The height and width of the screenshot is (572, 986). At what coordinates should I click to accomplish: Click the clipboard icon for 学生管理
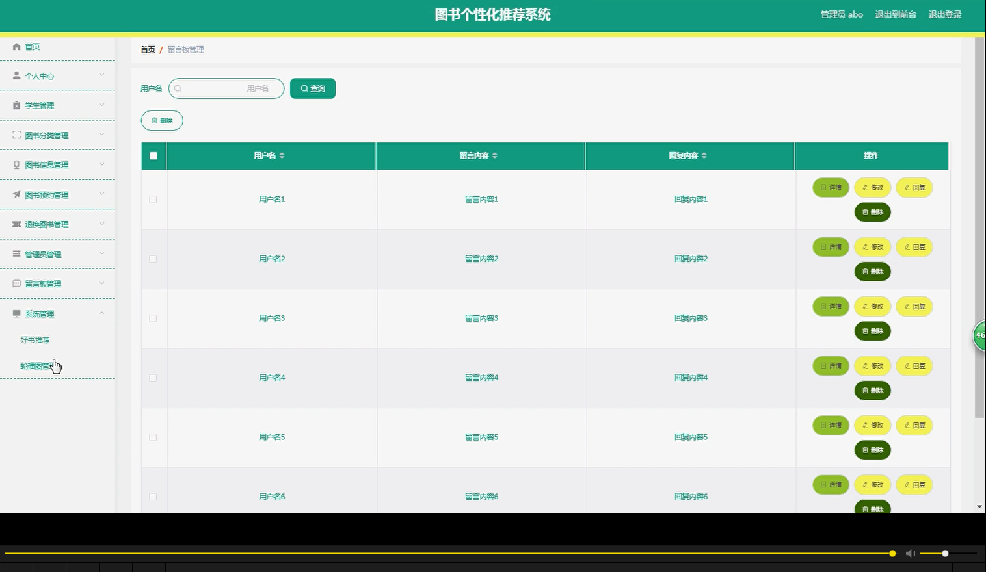(x=17, y=105)
